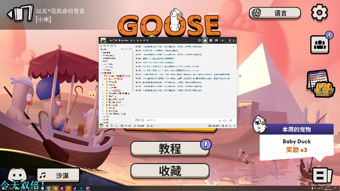Open the 教程 tutorial button
This screenshot has height=191, width=340.
tap(170, 149)
